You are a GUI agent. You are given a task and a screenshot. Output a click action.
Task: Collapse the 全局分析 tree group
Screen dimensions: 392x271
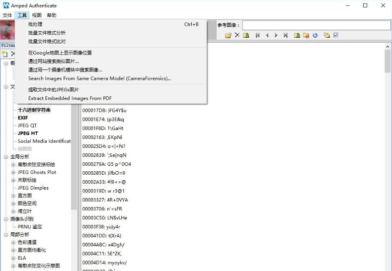tap(6, 157)
